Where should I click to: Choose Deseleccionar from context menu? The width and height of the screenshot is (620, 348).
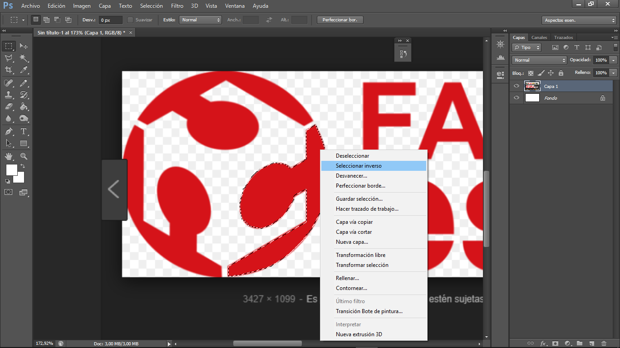(374, 156)
